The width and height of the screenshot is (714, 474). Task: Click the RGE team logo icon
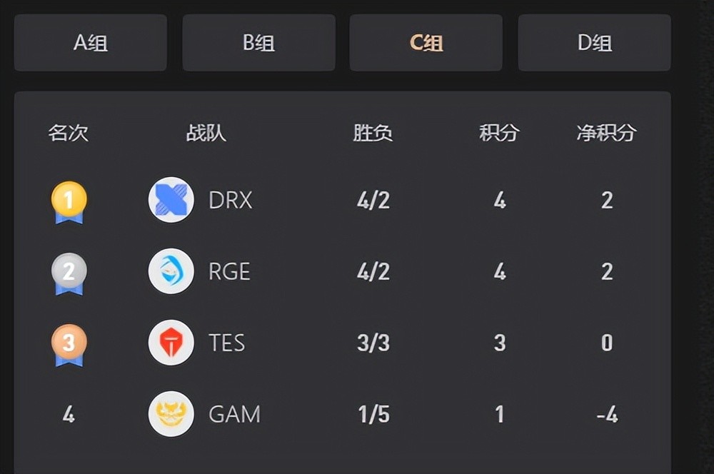(171, 271)
